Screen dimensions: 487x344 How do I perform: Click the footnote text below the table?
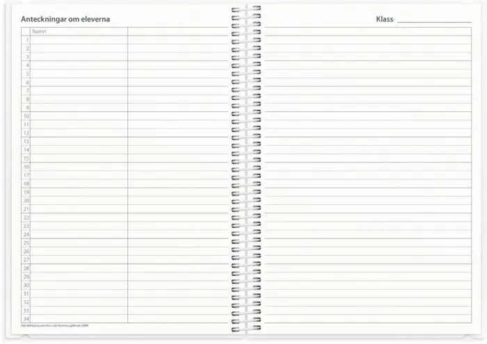point(56,325)
